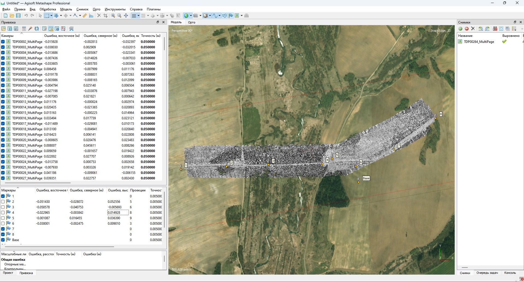This screenshot has width=524, height=282.
Task: Undo the last action
Action: [x=26, y=16]
